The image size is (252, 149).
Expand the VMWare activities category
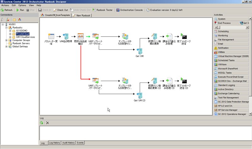[231, 65]
